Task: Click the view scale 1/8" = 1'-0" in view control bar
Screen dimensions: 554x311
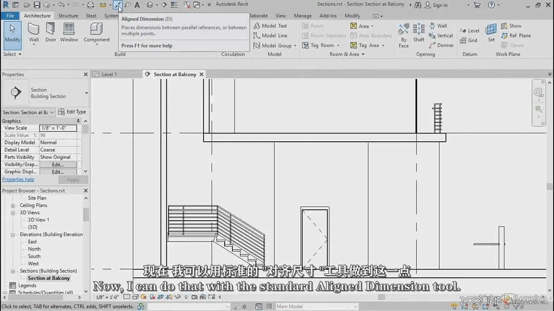Action: point(107,297)
